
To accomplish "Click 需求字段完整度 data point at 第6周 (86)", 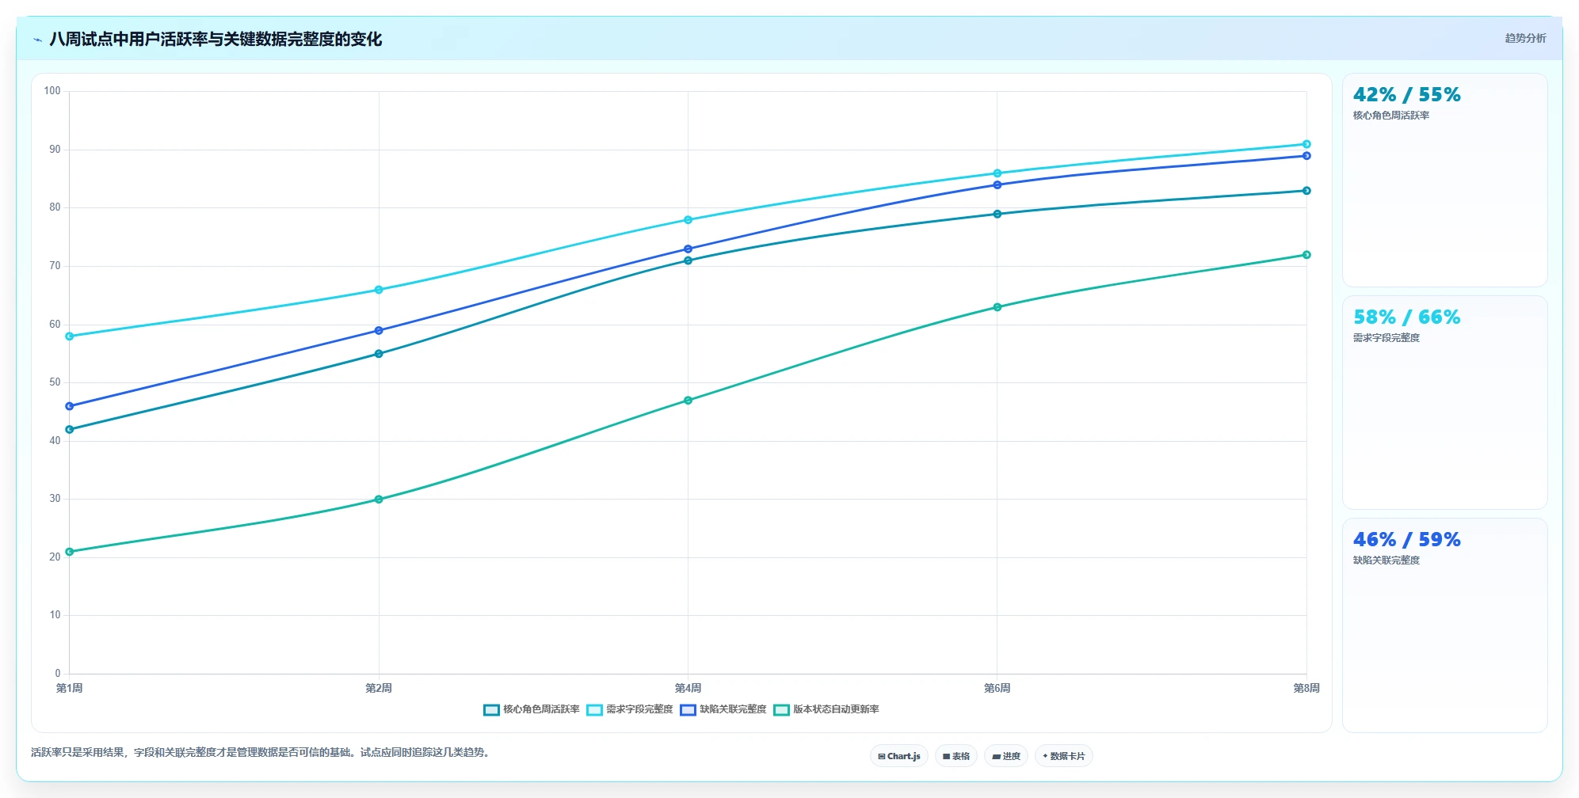I will (997, 173).
